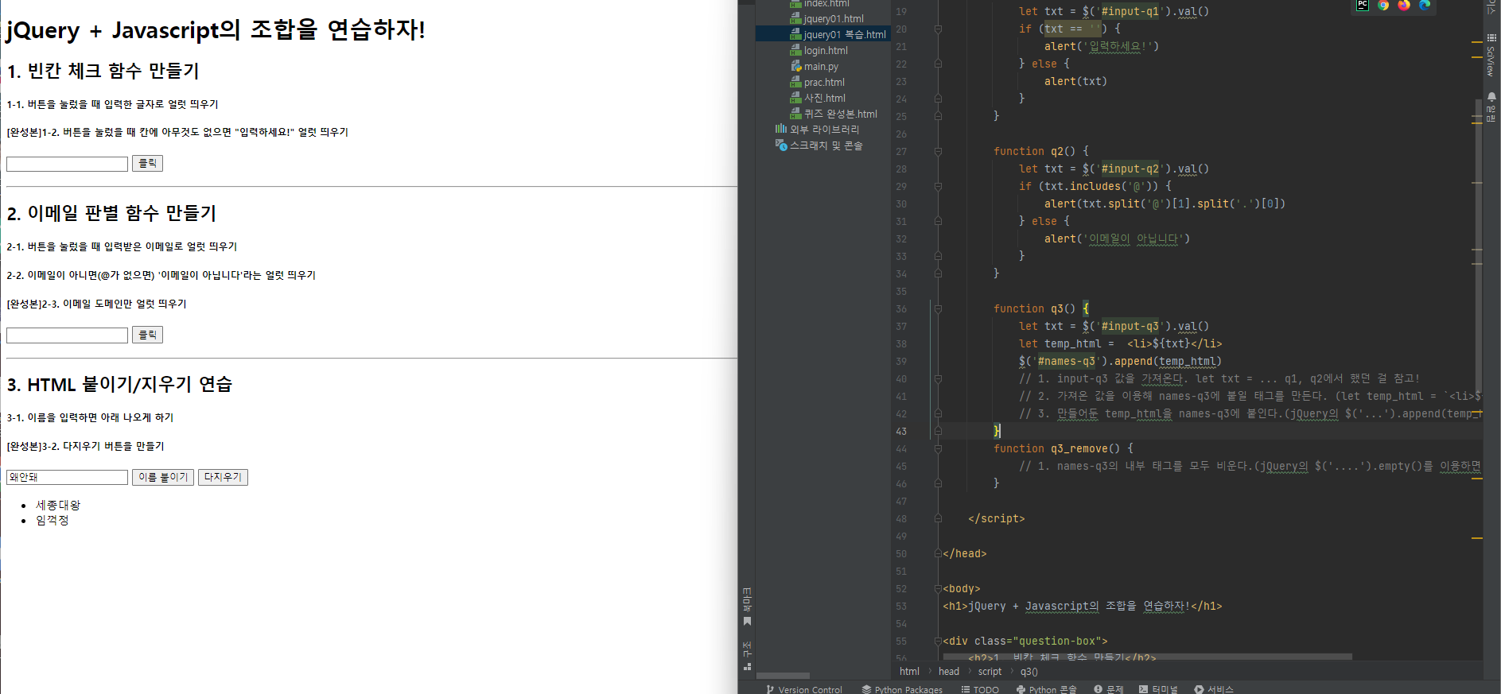Collapse the body tag at line 52
Image resolution: width=1501 pixels, height=694 pixels.
tap(938, 588)
